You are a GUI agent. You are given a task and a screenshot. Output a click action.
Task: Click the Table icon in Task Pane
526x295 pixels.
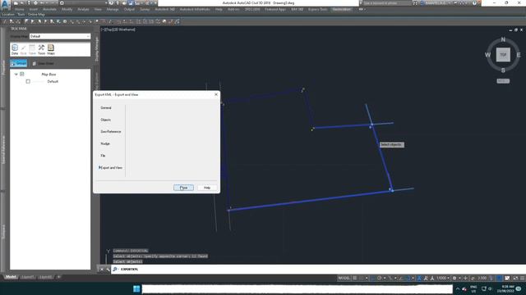pos(32,49)
